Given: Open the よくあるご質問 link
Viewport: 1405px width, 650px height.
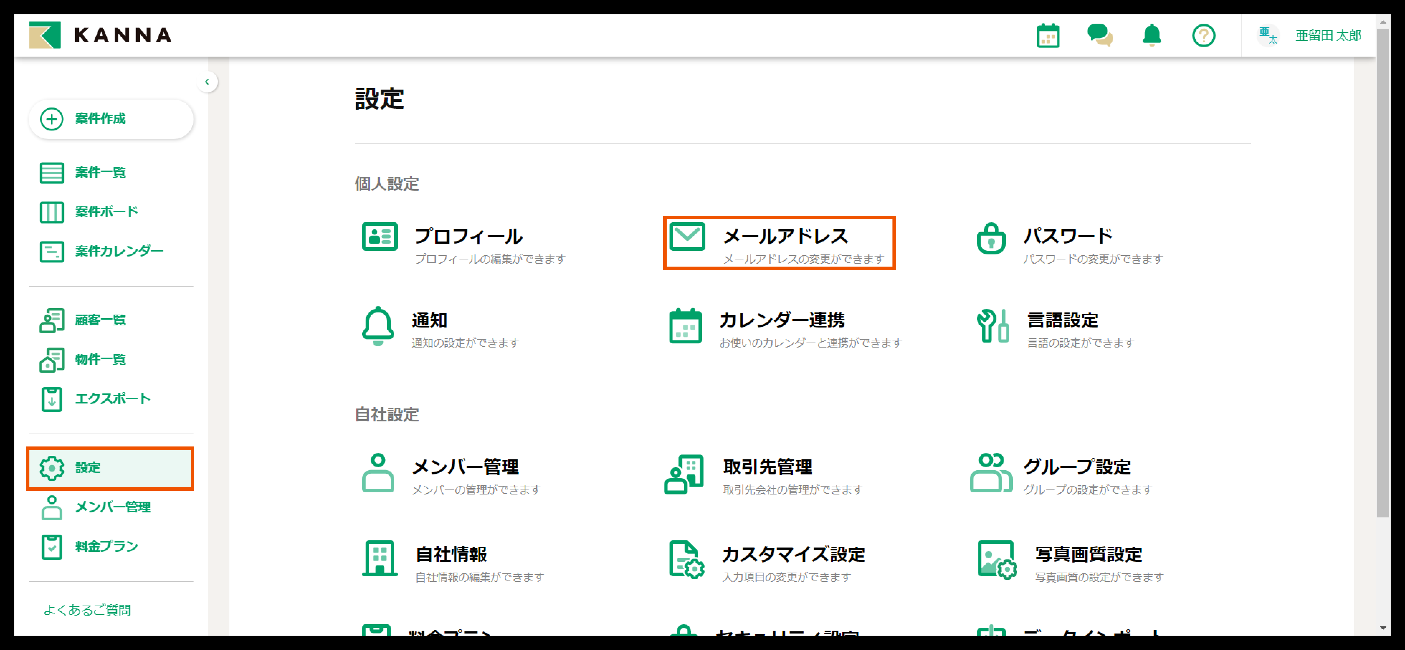Looking at the screenshot, I should [x=87, y=610].
